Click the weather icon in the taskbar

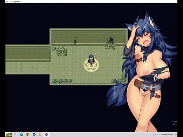(x=154, y=134)
